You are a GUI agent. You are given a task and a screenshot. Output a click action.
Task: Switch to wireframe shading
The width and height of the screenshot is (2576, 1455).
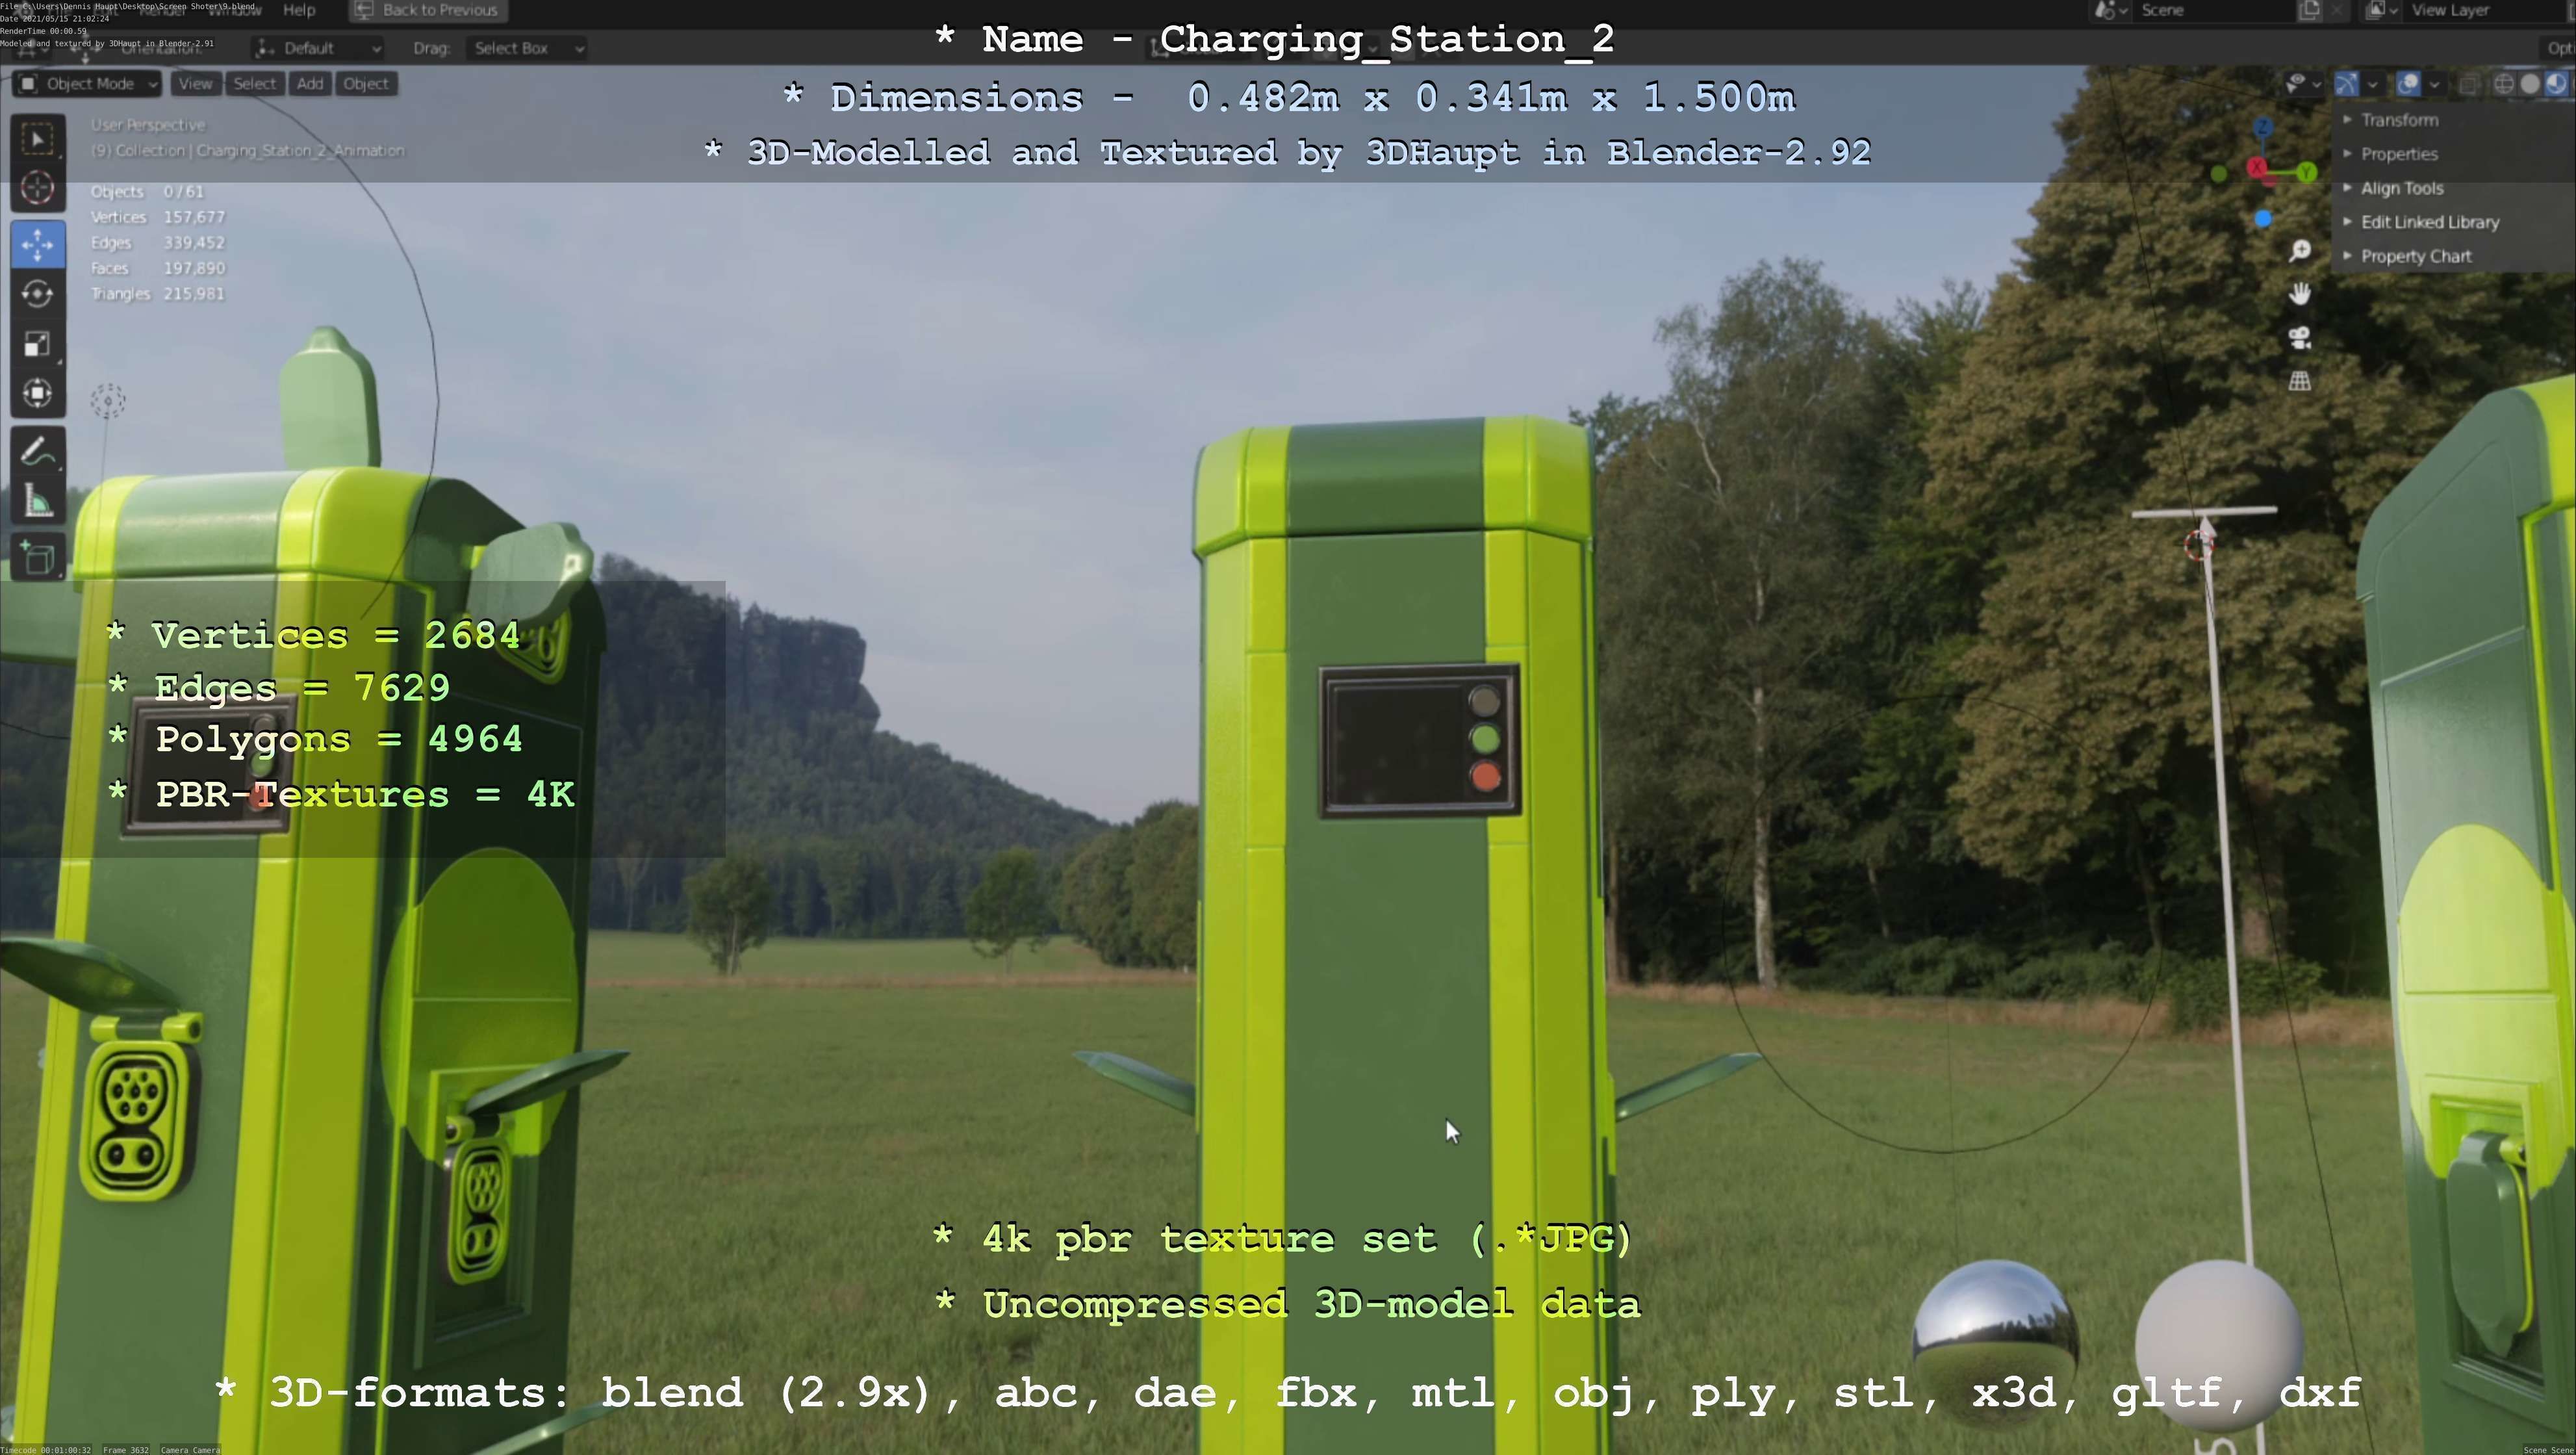[x=2504, y=84]
